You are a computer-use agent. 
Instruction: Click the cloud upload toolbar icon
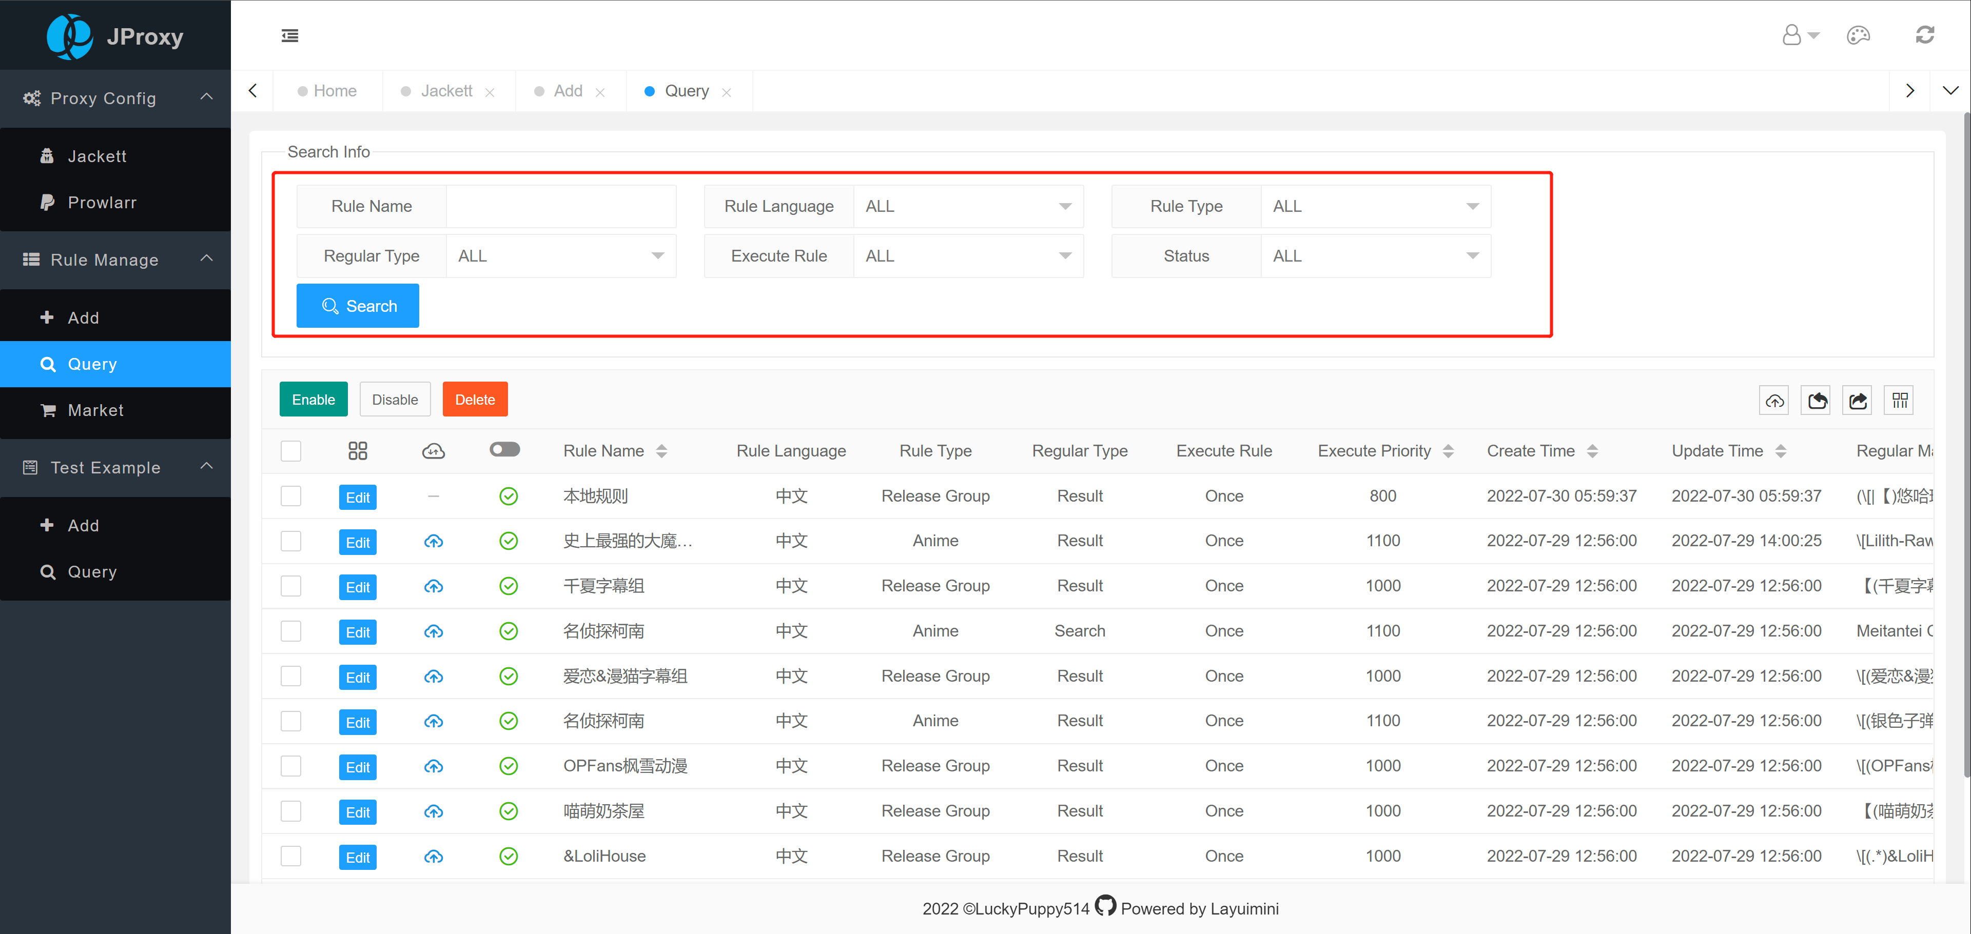point(1774,400)
